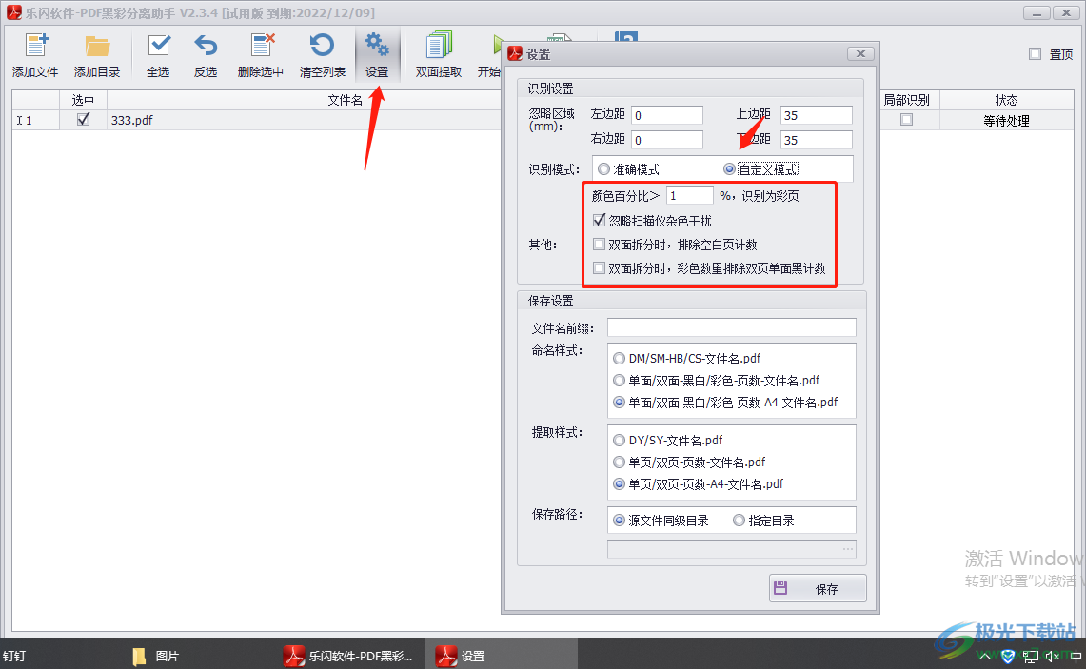Click the floppy disk icon on 保存 button
The width and height of the screenshot is (1086, 669).
point(780,588)
